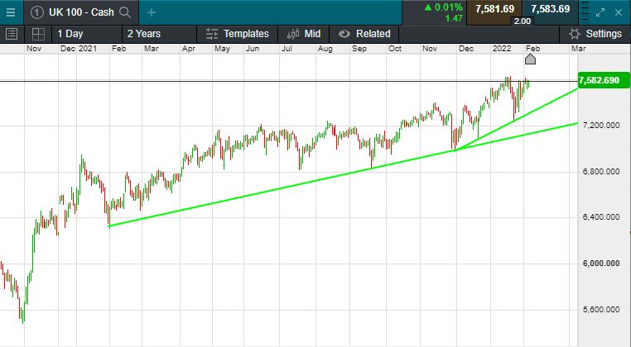Click the search magnifier beside UK 100 - Cash
Viewport: 631px width, 347px height.
coord(125,12)
